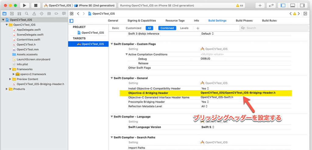Open the Breakpoint navigator icon
This screenshot has height=150, width=312.
(x=56, y=14)
